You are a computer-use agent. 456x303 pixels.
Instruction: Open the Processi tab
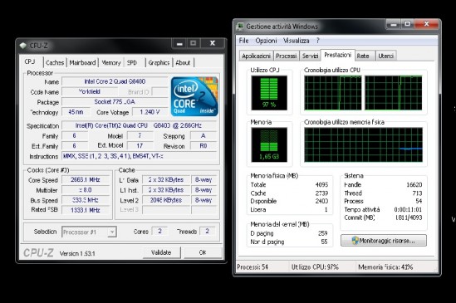[287, 56]
